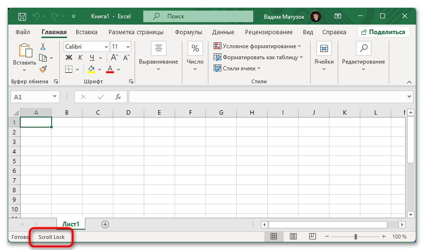Screen dimensions: 424x250
Task: Open the Справка tab
Action: pos(334,32)
